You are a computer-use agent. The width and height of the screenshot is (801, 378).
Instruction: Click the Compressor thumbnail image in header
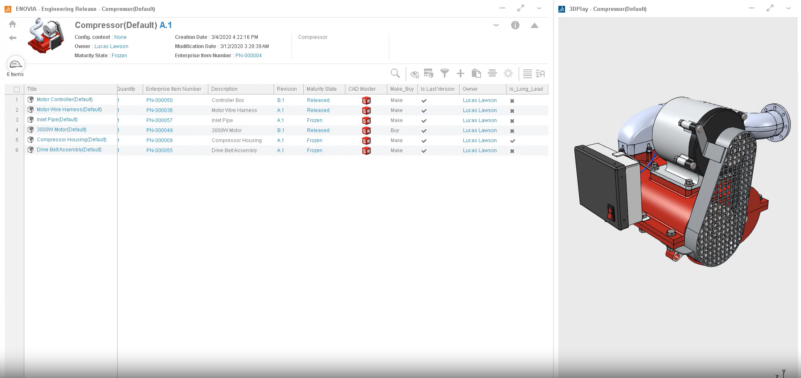tap(46, 36)
